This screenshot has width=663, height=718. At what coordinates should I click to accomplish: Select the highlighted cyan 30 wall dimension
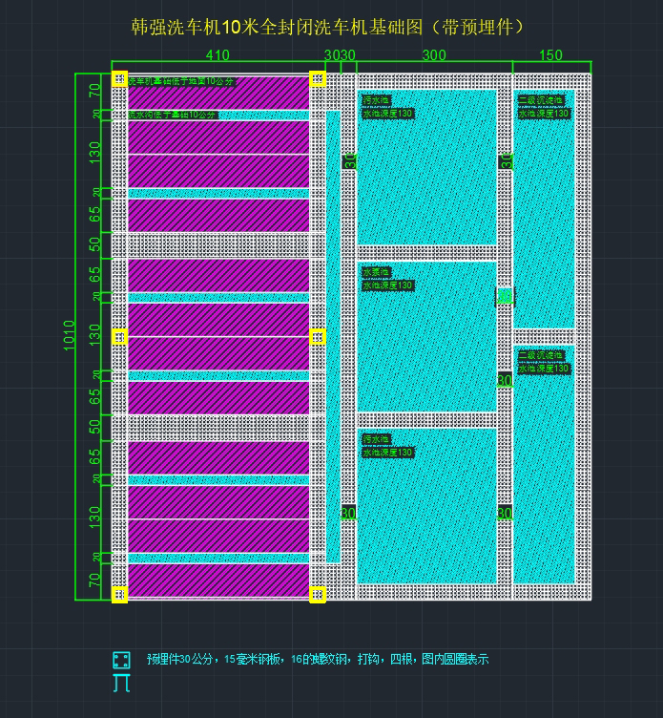coord(506,296)
